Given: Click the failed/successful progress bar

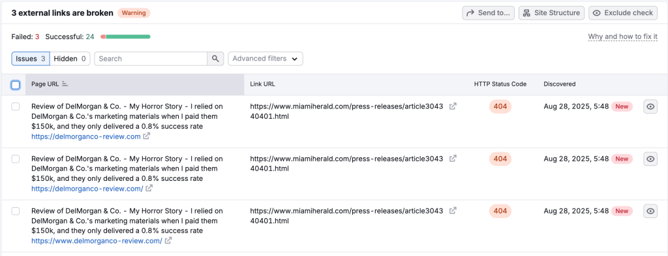Looking at the screenshot, I should pyautogui.click(x=125, y=37).
